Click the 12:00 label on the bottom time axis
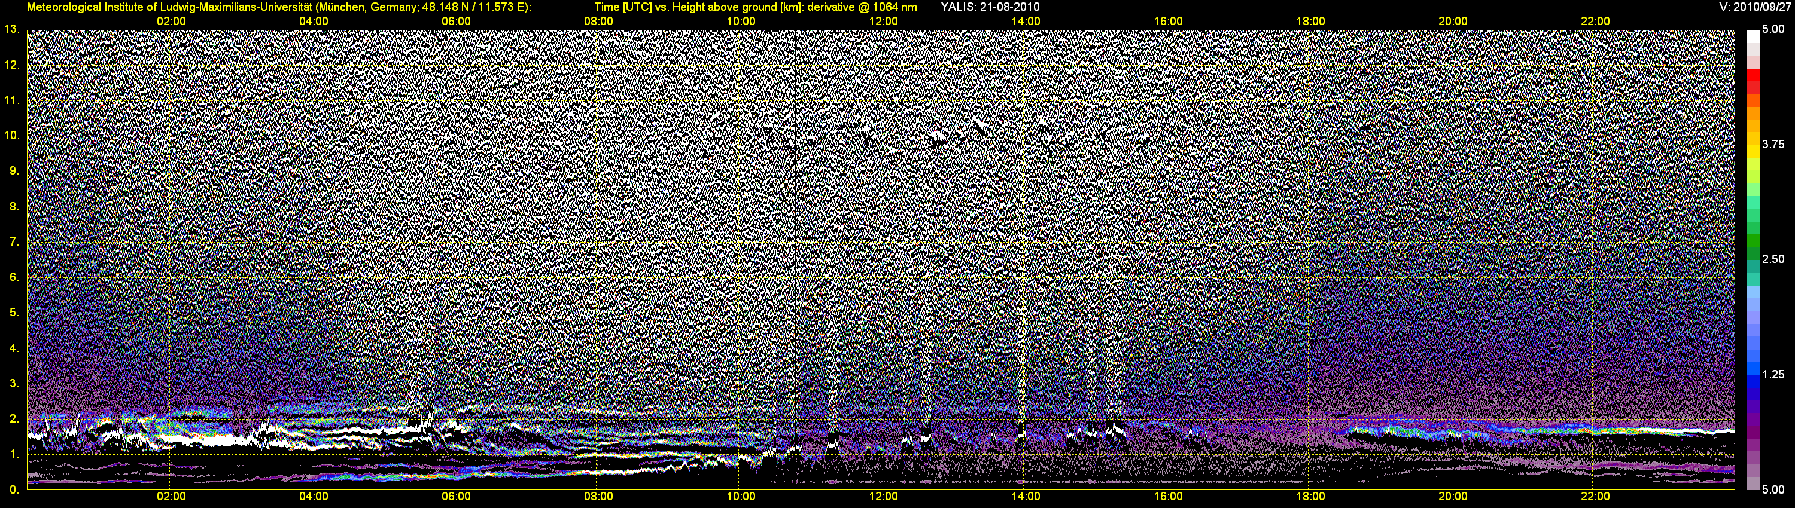Image resolution: width=1795 pixels, height=508 pixels. pos(883,496)
